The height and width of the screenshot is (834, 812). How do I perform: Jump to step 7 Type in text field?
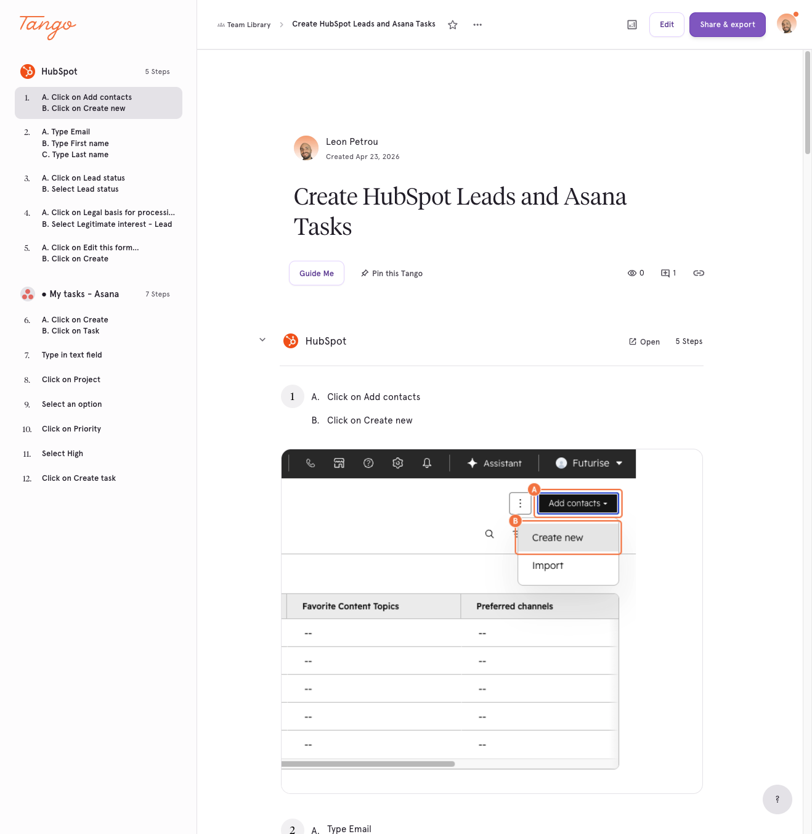tap(99, 355)
